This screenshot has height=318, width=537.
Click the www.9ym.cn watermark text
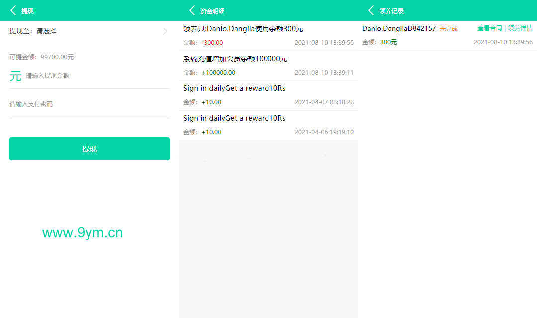point(83,233)
